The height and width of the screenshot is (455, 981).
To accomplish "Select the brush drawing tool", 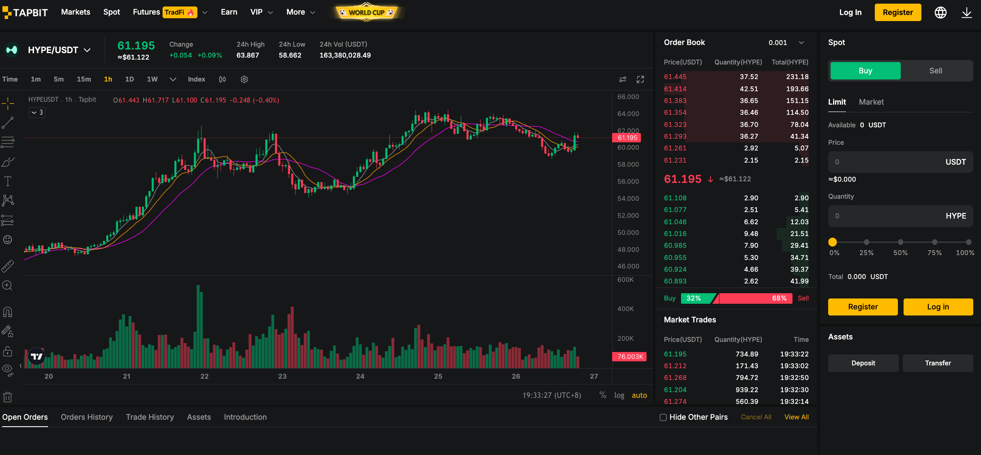I will 8,162.
